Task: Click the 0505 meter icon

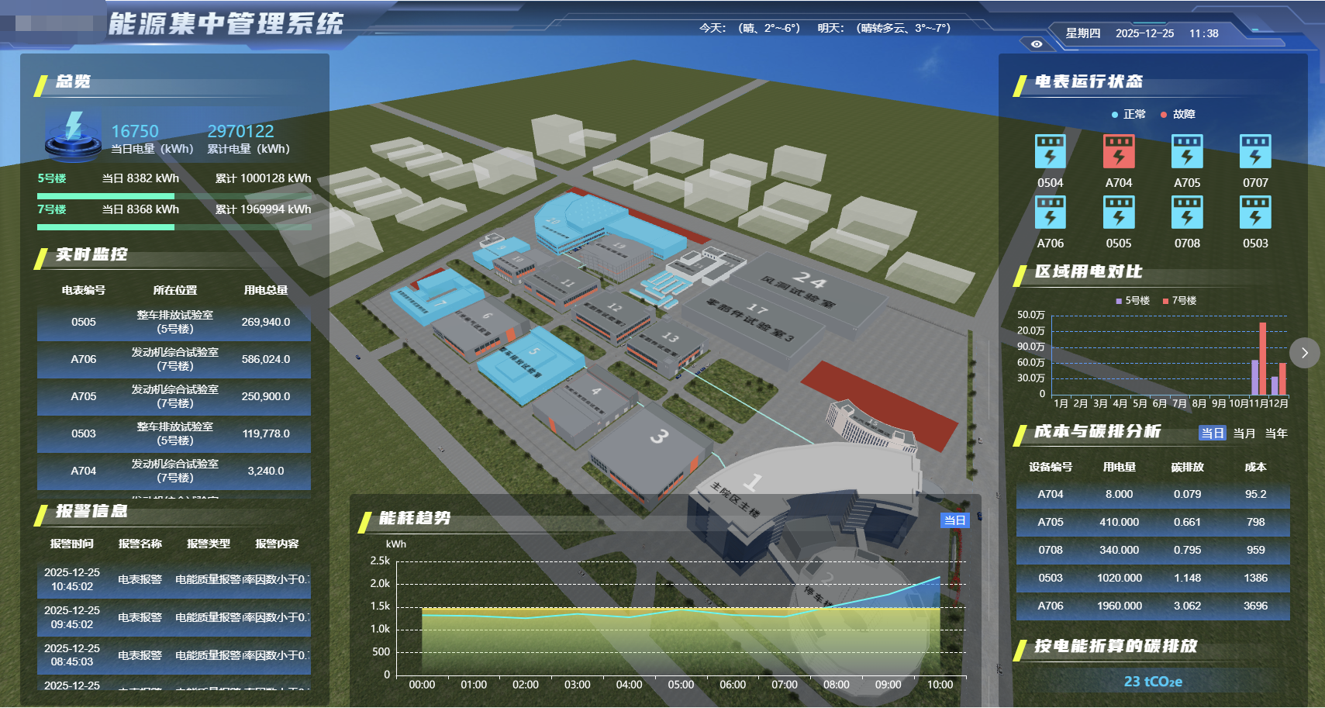Action: (1118, 212)
